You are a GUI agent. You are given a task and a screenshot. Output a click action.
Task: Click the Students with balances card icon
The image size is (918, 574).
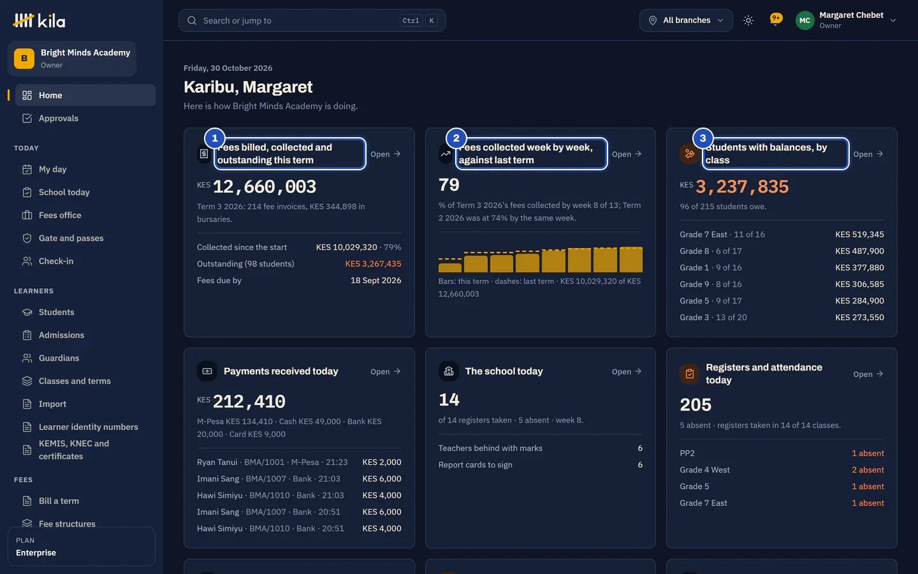[690, 154]
